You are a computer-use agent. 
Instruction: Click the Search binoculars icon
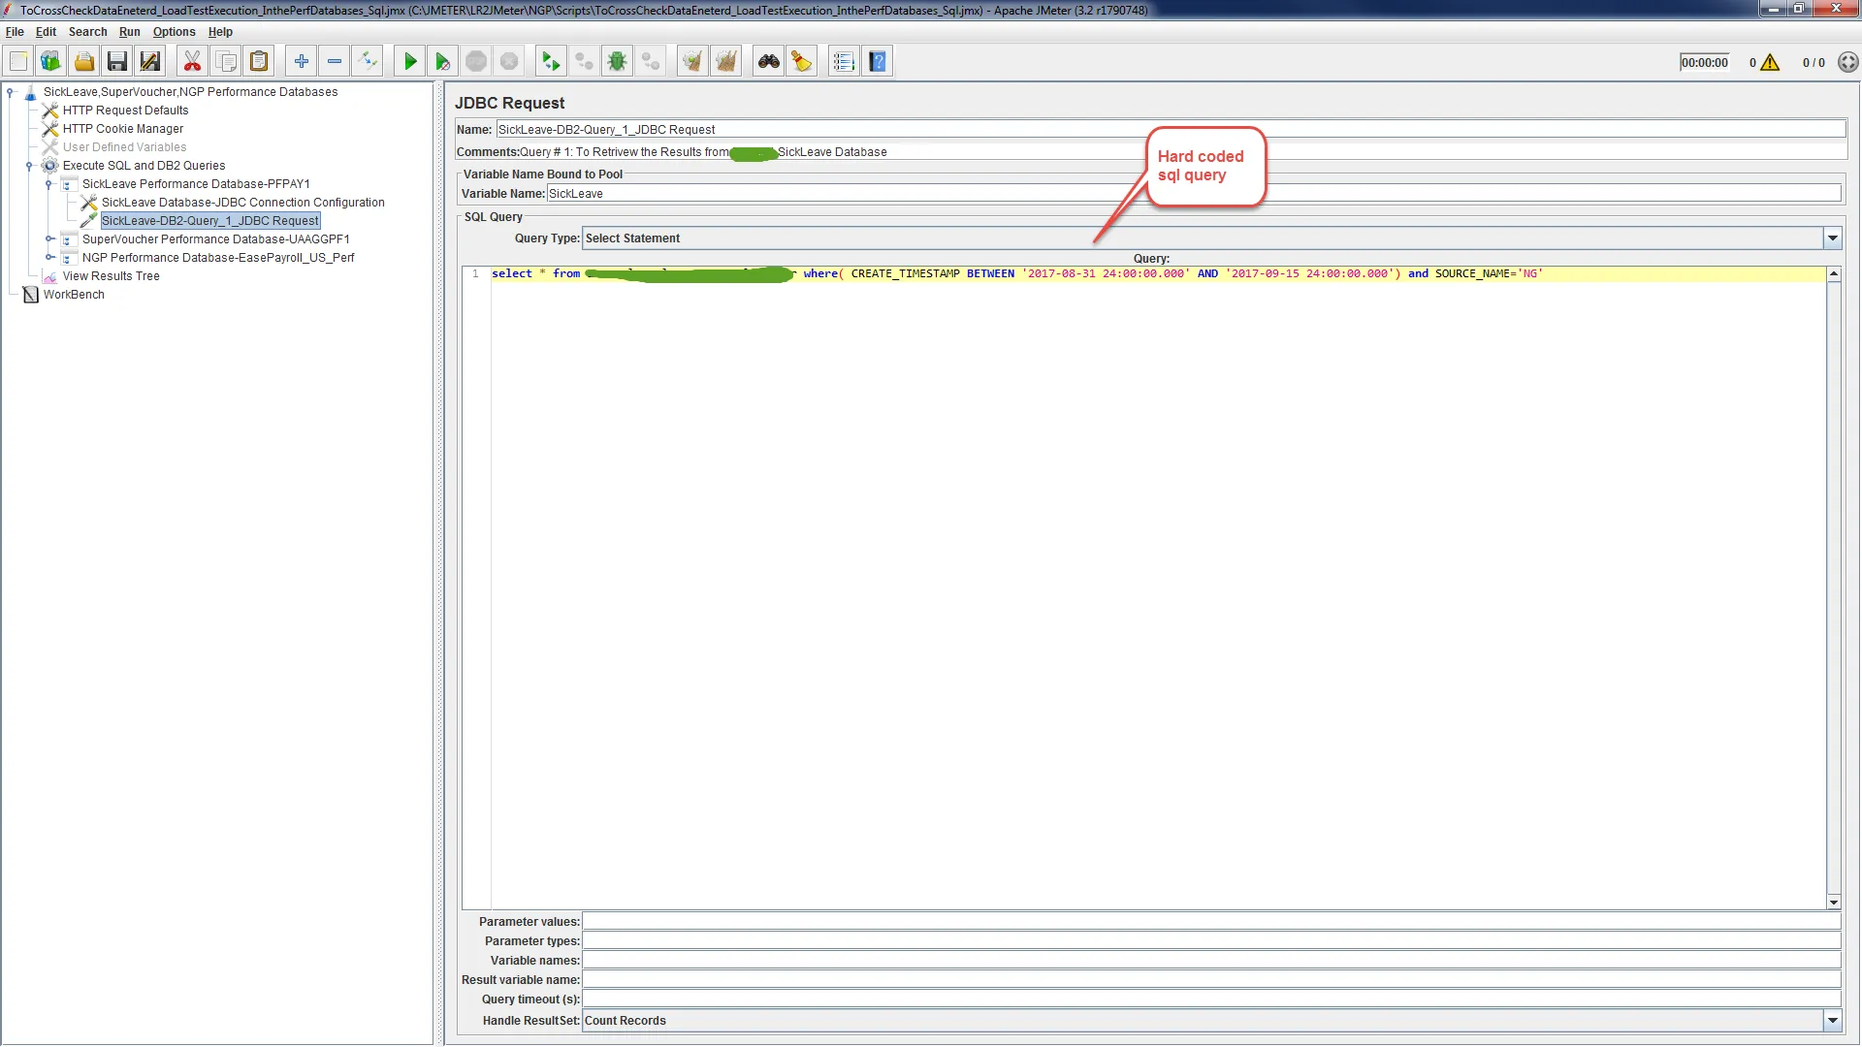[x=768, y=62]
